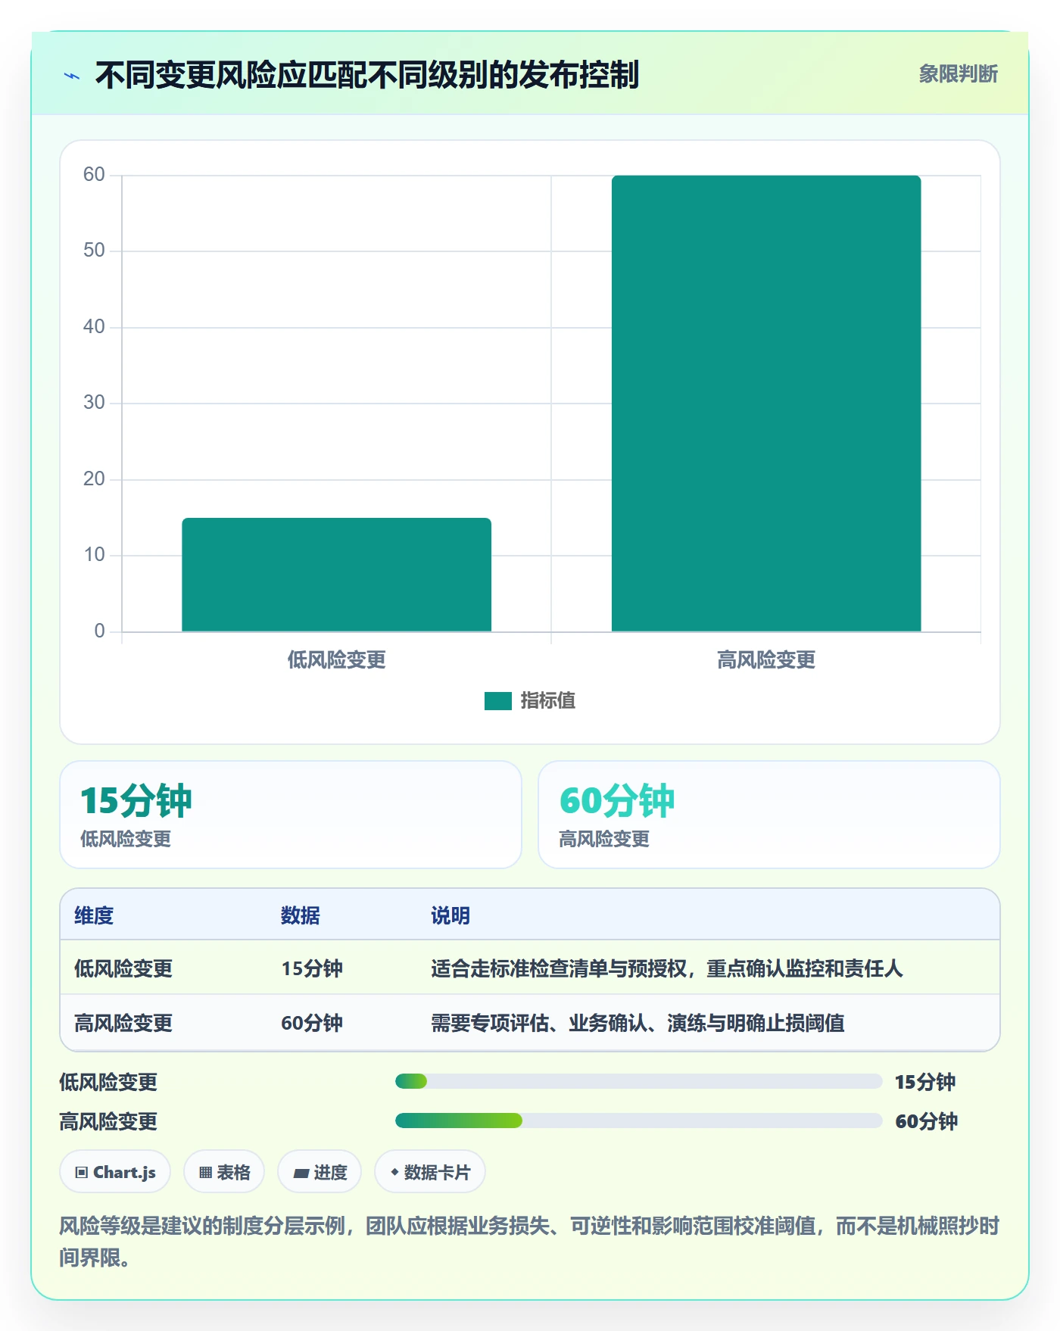Click the card title 不同变更风险应匹配不同级别的发布控制

366,75
